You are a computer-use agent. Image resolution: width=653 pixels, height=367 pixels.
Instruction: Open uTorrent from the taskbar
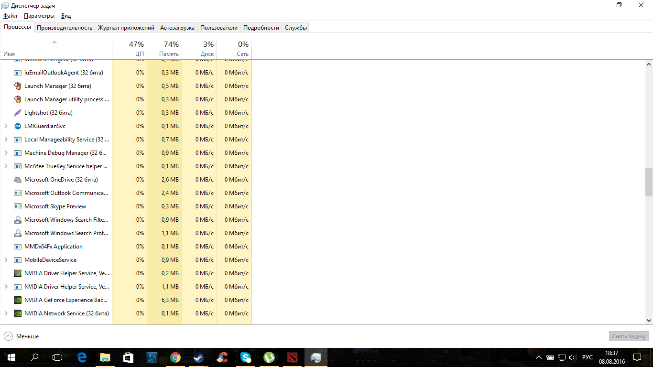pyautogui.click(x=269, y=357)
